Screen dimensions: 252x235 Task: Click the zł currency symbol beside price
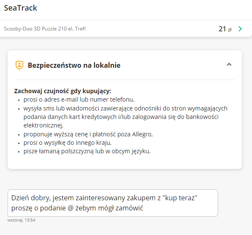coord(230,30)
